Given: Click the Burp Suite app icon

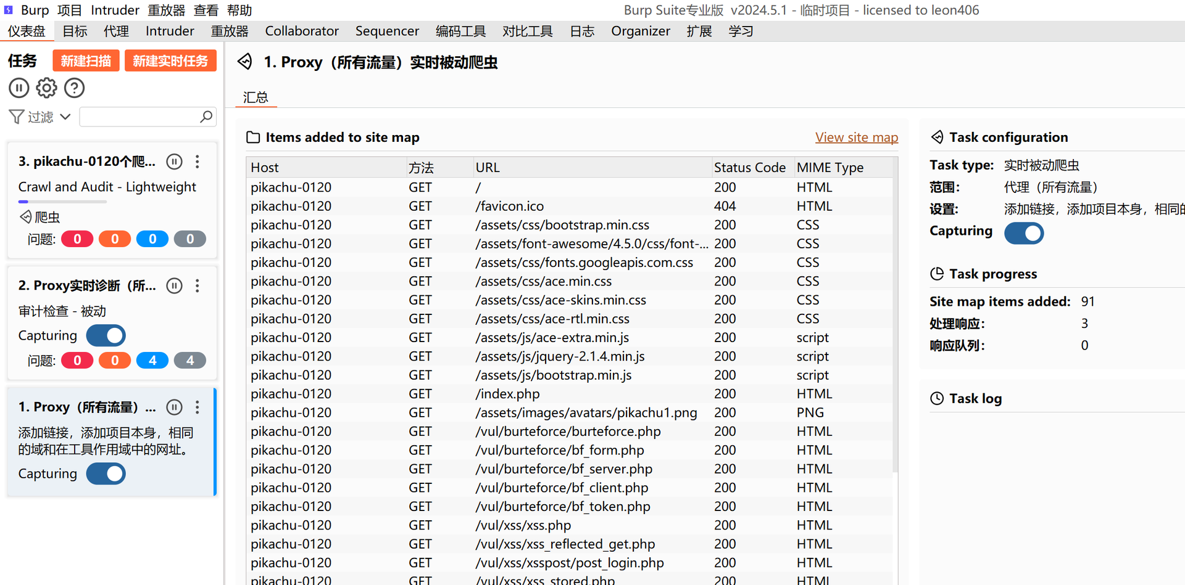Looking at the screenshot, I should click(9, 10).
